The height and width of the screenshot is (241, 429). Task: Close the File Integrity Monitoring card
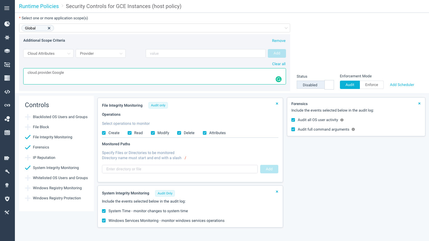coord(277,104)
